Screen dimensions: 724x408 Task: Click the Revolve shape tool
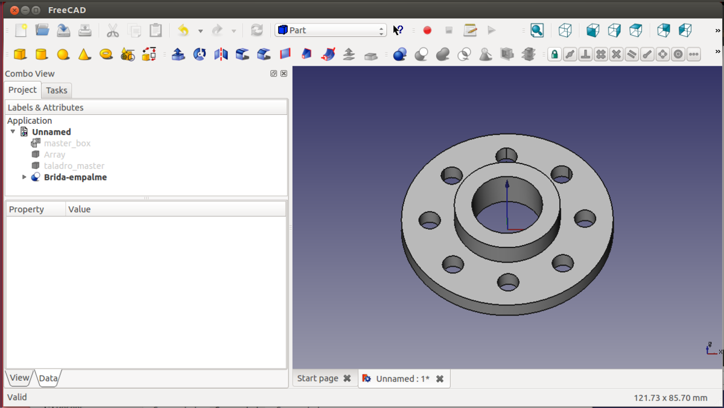(x=200, y=54)
